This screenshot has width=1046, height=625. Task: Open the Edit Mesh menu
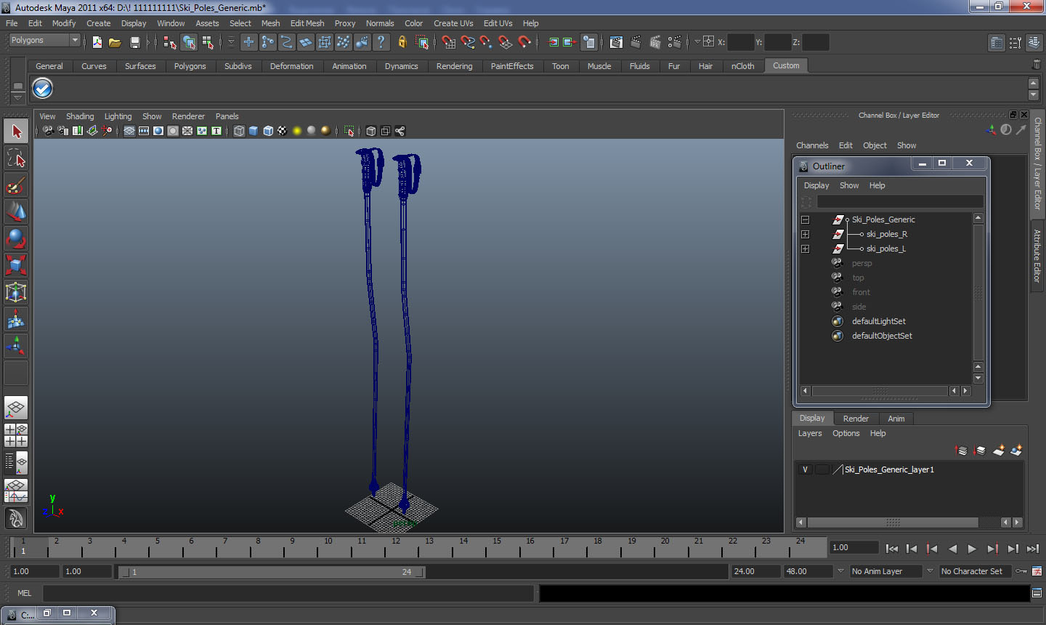click(x=307, y=23)
